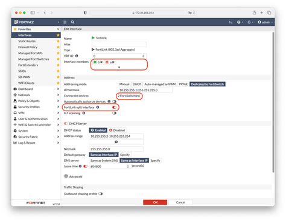Open the notifications bell menu
The width and height of the screenshot is (286, 221).
point(250,22)
